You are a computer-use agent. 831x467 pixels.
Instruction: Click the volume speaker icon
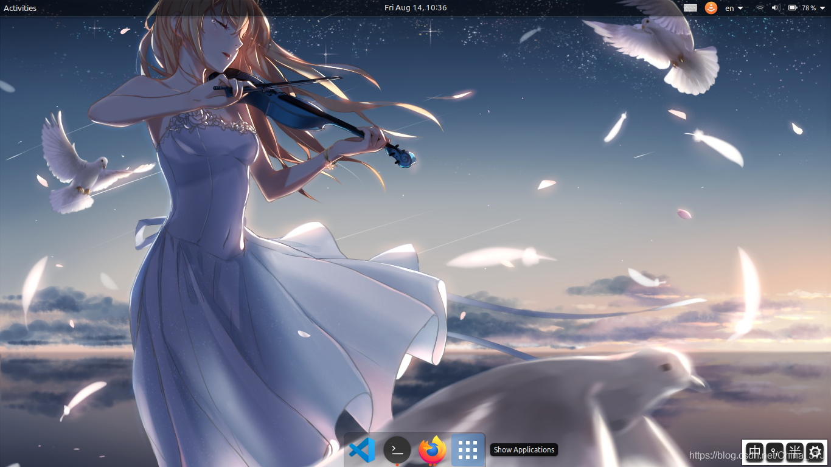click(x=776, y=8)
